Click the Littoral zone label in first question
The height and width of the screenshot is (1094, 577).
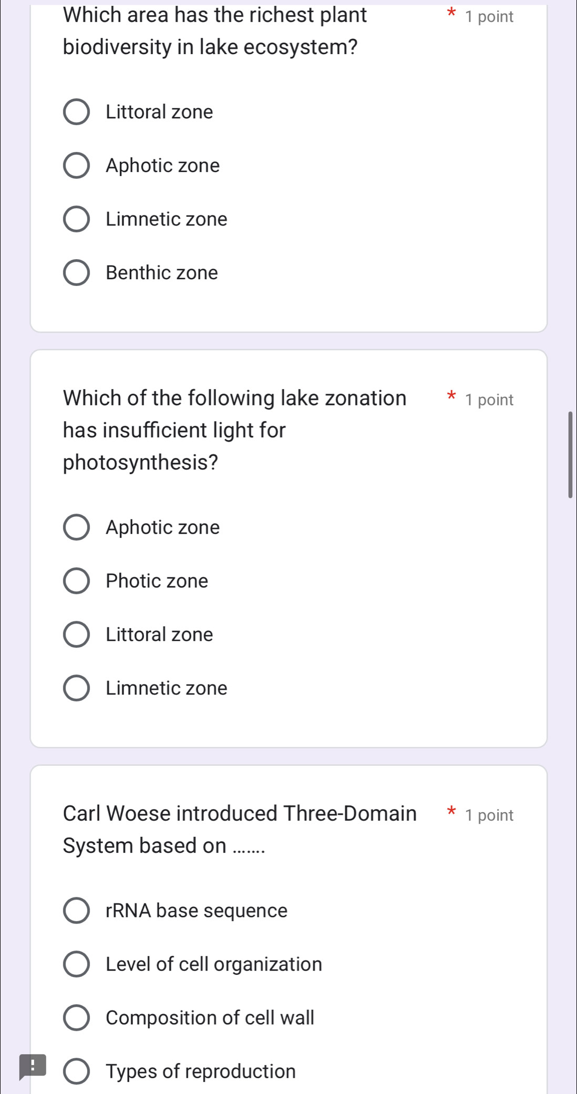(159, 112)
